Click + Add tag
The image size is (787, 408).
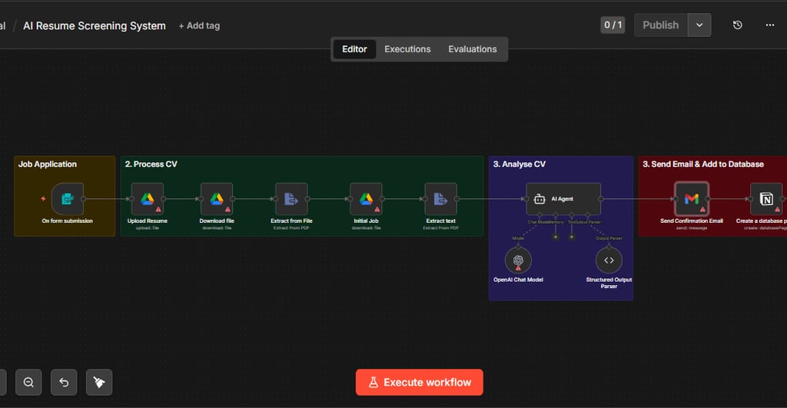(x=199, y=25)
